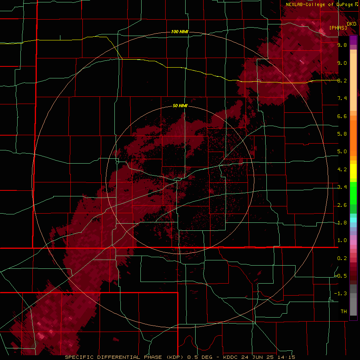Click the 4.2 legend value

pyautogui.click(x=342, y=170)
